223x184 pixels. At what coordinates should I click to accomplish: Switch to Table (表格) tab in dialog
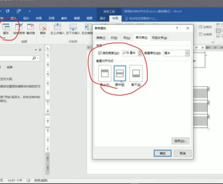(x=101, y=38)
